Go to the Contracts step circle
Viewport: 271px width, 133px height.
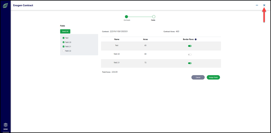tap(126, 17)
